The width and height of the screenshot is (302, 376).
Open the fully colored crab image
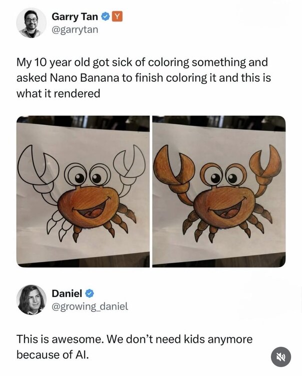(218, 191)
